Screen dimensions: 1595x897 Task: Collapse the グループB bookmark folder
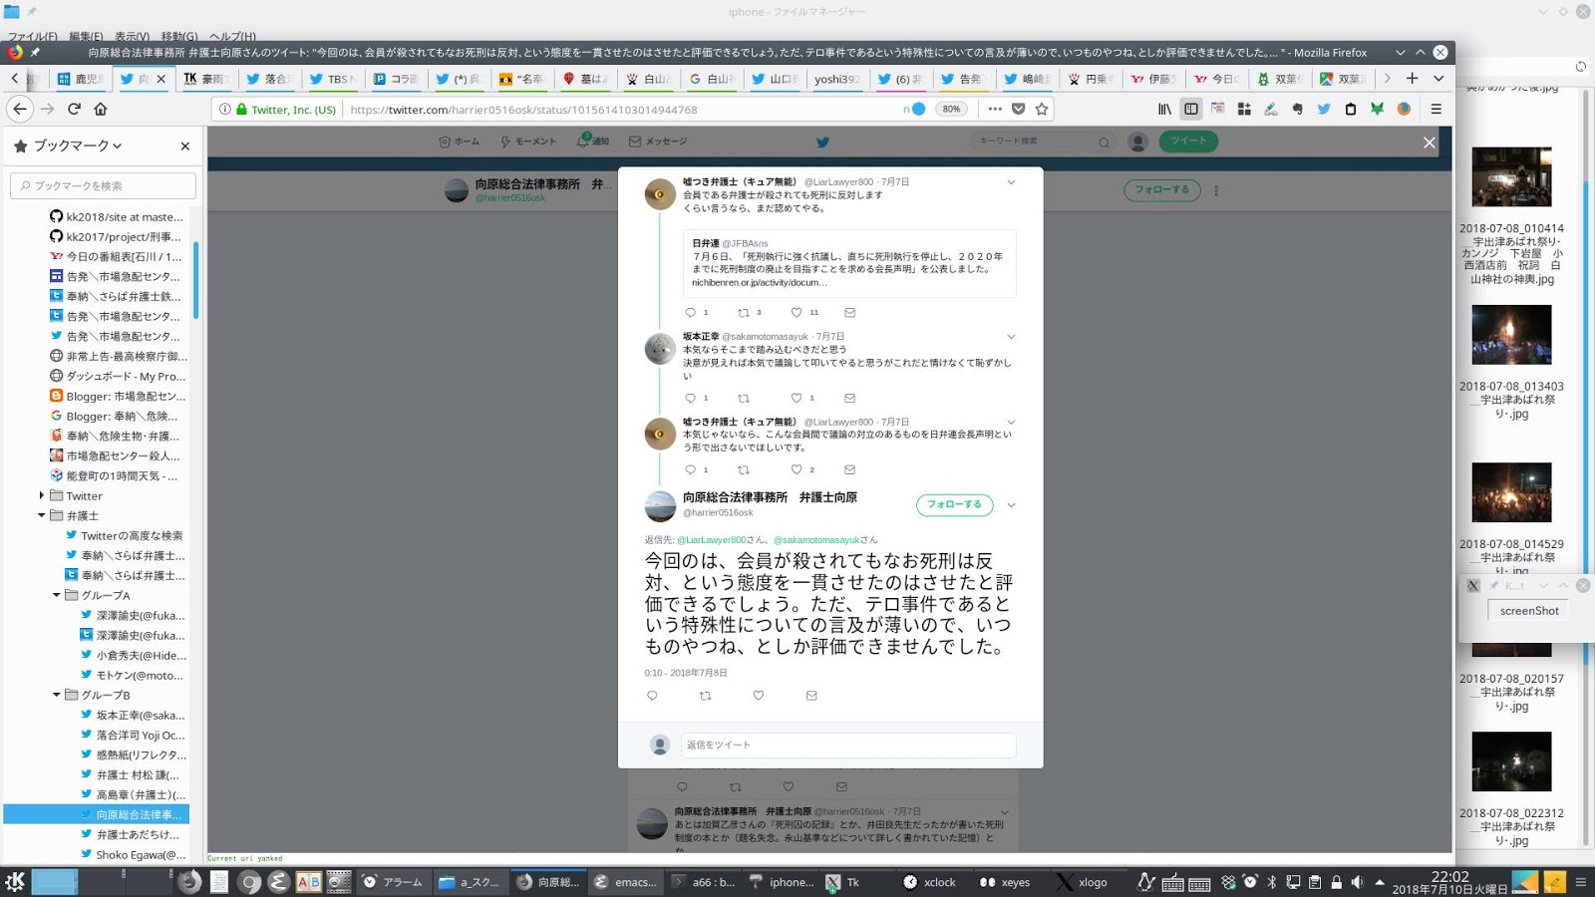click(x=56, y=695)
